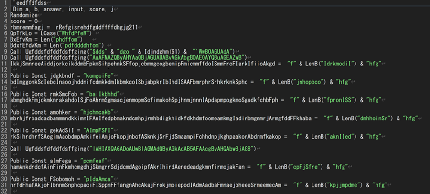Viewport: 430px width, 194px height.
Task: Click the comment 'eedffdfdss on line 1
Action: [29, 3]
